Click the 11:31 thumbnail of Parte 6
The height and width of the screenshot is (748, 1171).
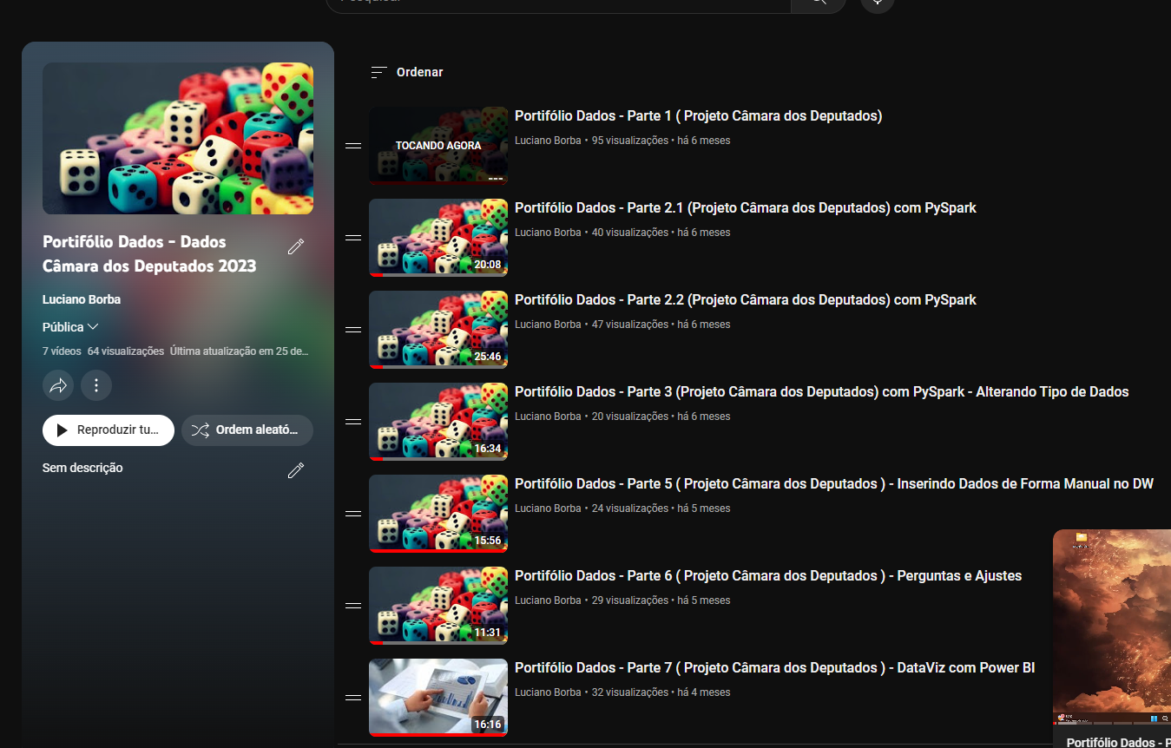click(x=438, y=606)
